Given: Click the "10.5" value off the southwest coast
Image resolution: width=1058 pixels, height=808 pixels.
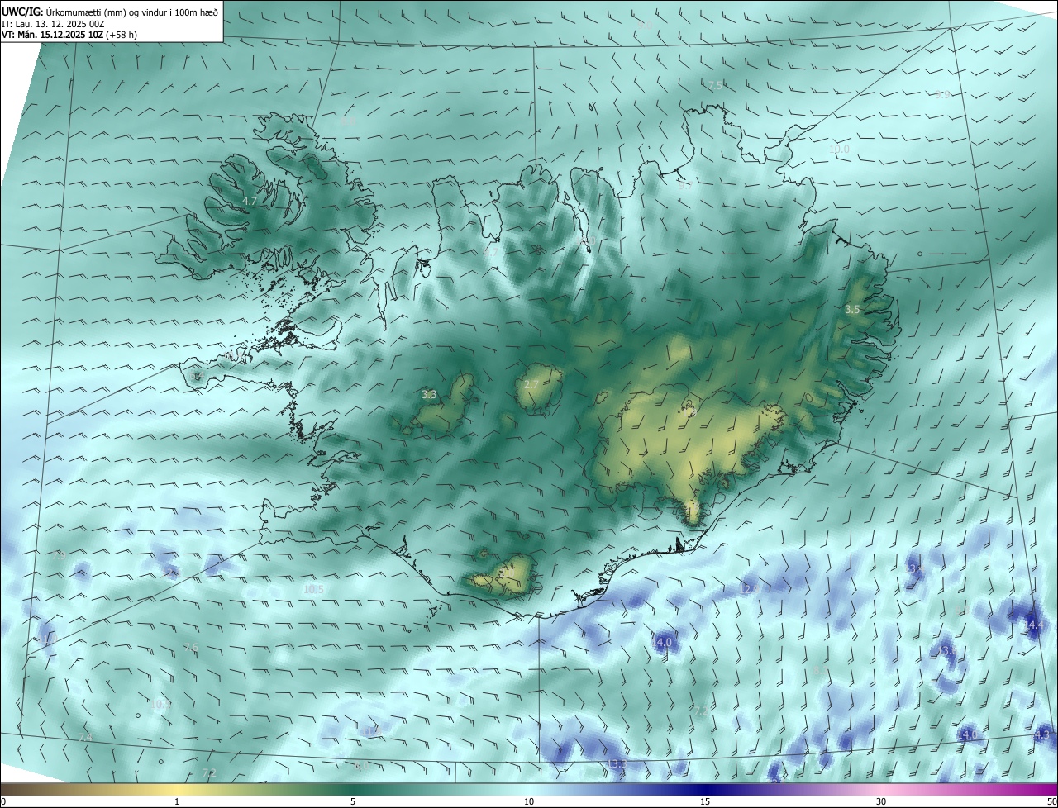Looking at the screenshot, I should point(313,589).
